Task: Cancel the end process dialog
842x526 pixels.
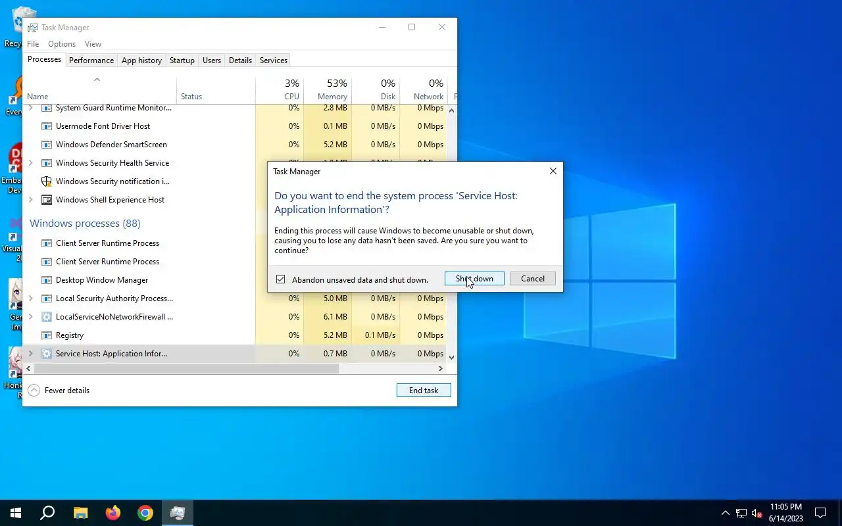Action: point(533,279)
